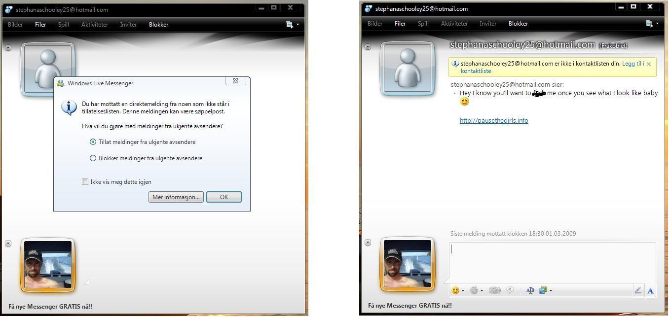
Task: Open the winks dropdown arrow
Action: (x=482, y=291)
